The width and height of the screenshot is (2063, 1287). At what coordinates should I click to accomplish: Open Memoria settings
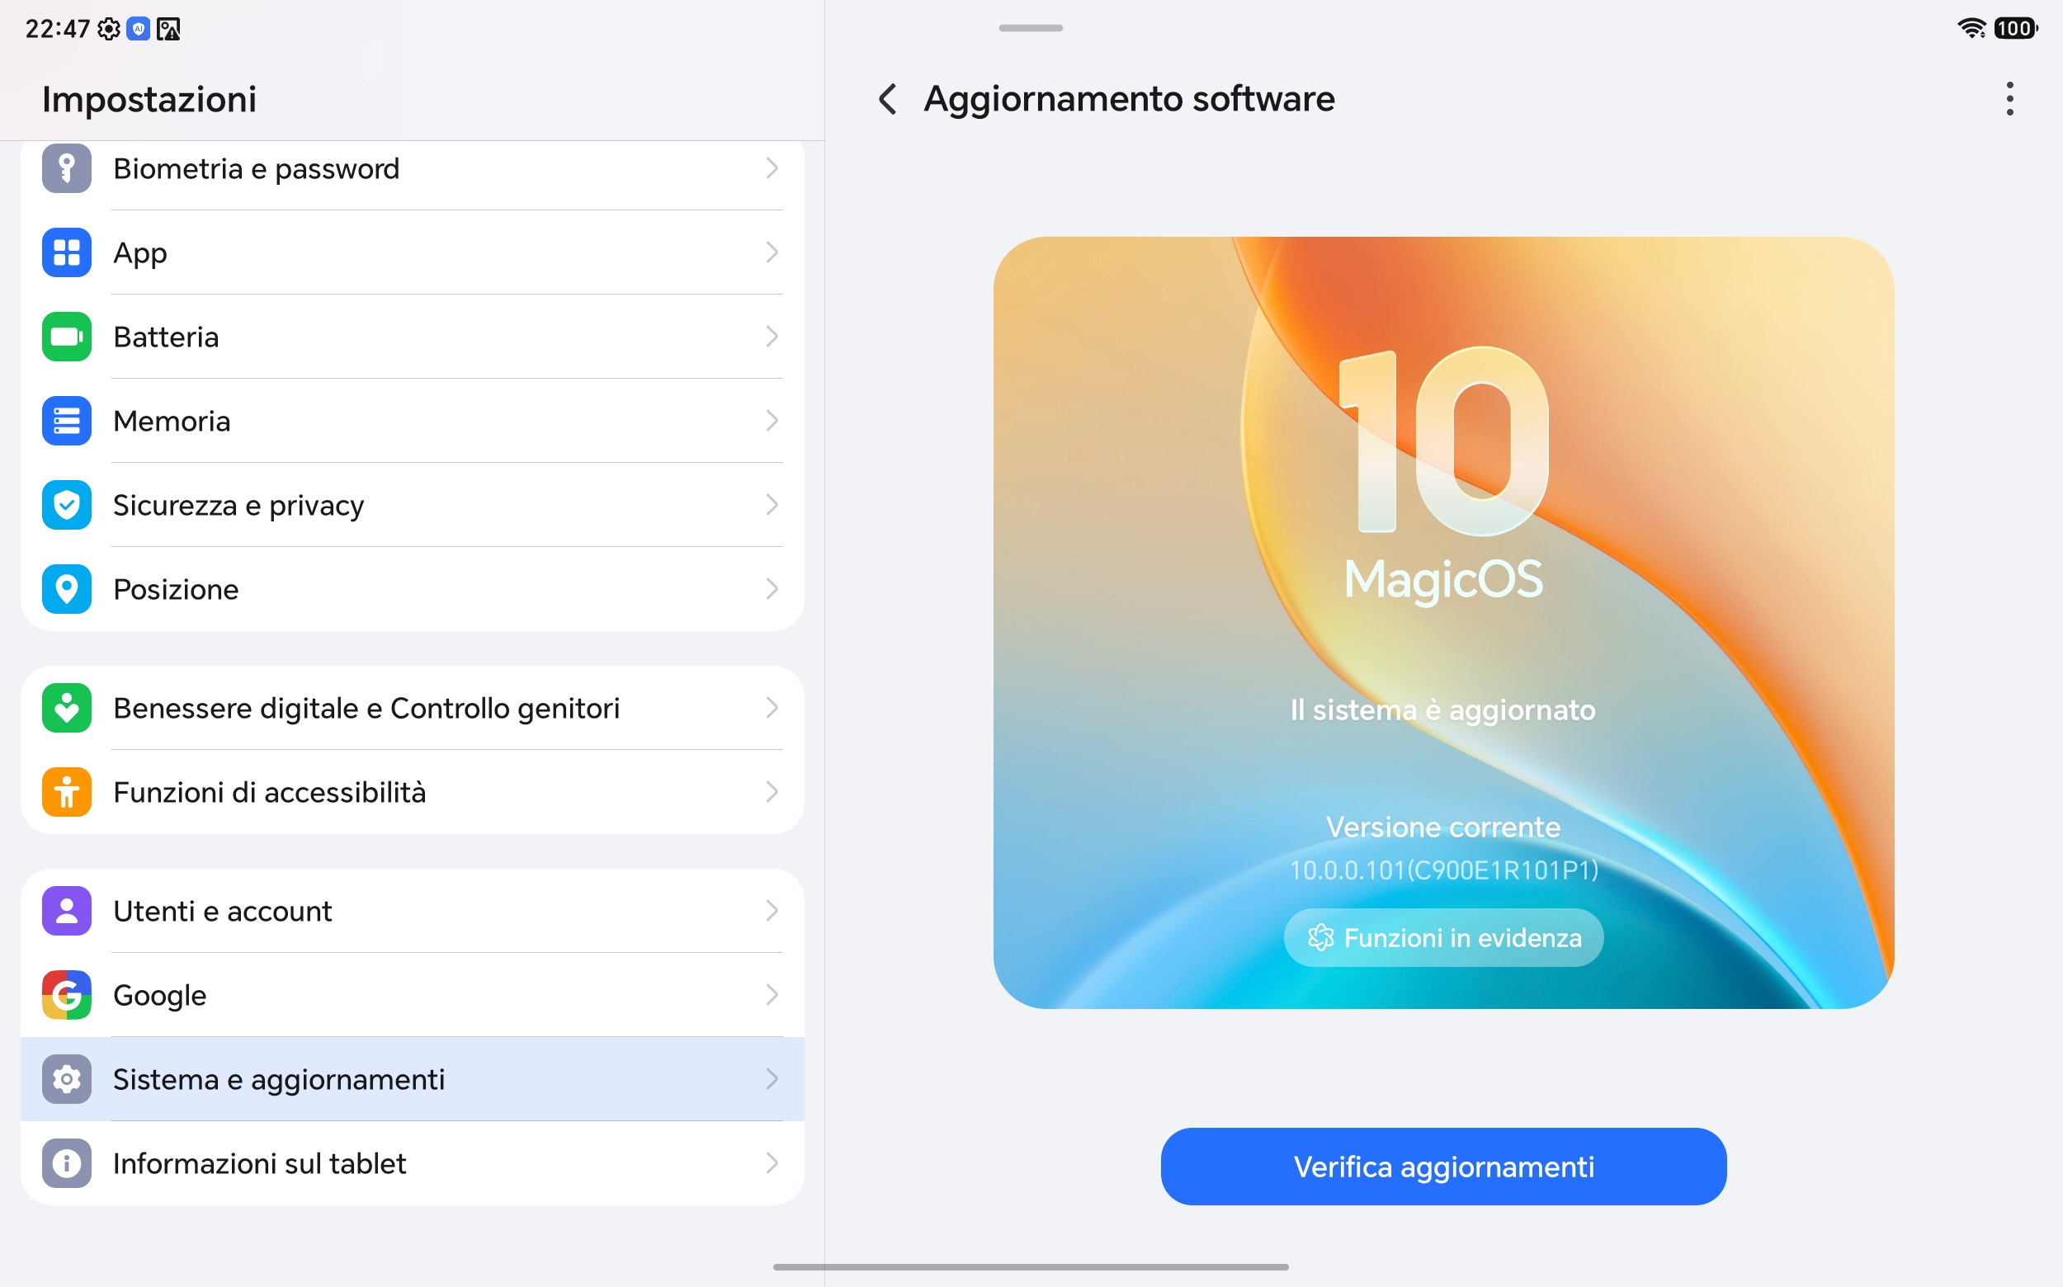tap(412, 422)
